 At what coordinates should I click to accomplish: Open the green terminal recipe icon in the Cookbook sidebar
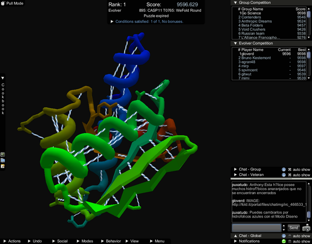coord(3,155)
